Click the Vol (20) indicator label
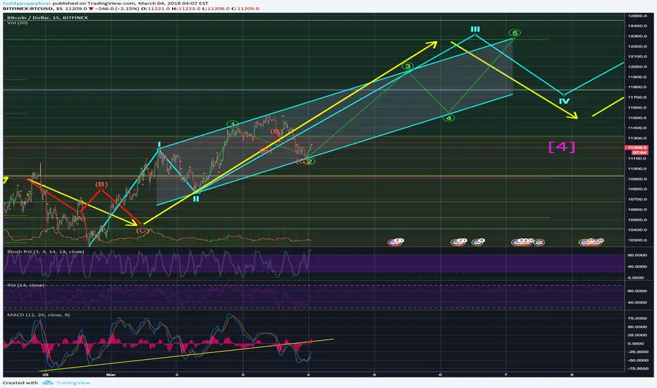Viewport: 657px width, 388px height. coord(17,23)
